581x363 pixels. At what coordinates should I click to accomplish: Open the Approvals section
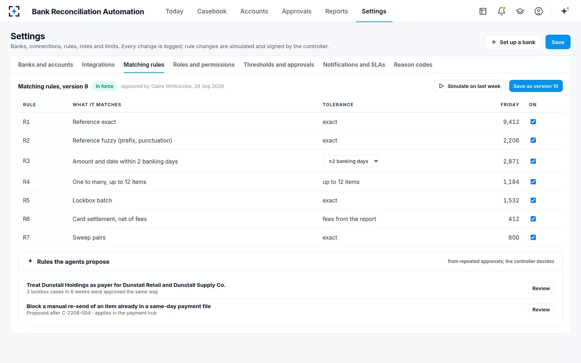pos(297,11)
